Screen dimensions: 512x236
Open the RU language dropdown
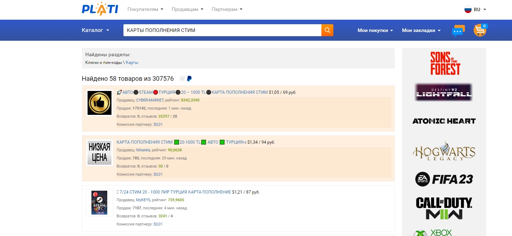coord(480,9)
